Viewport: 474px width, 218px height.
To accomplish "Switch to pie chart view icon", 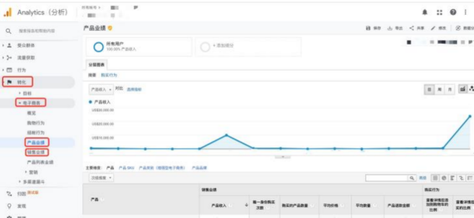I will (x=444, y=178).
